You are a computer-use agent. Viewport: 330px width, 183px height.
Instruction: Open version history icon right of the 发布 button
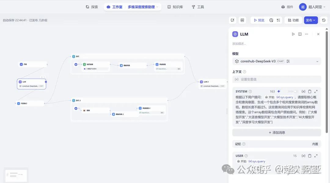[323, 20]
